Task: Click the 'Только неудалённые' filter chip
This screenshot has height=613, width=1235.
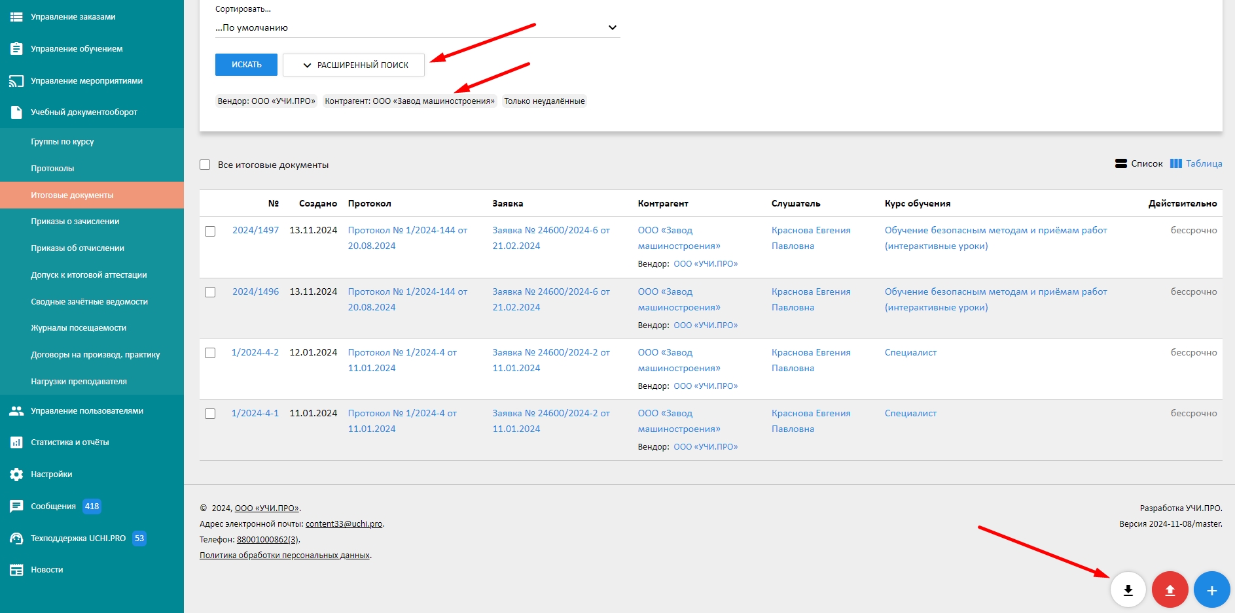Action: coord(545,101)
